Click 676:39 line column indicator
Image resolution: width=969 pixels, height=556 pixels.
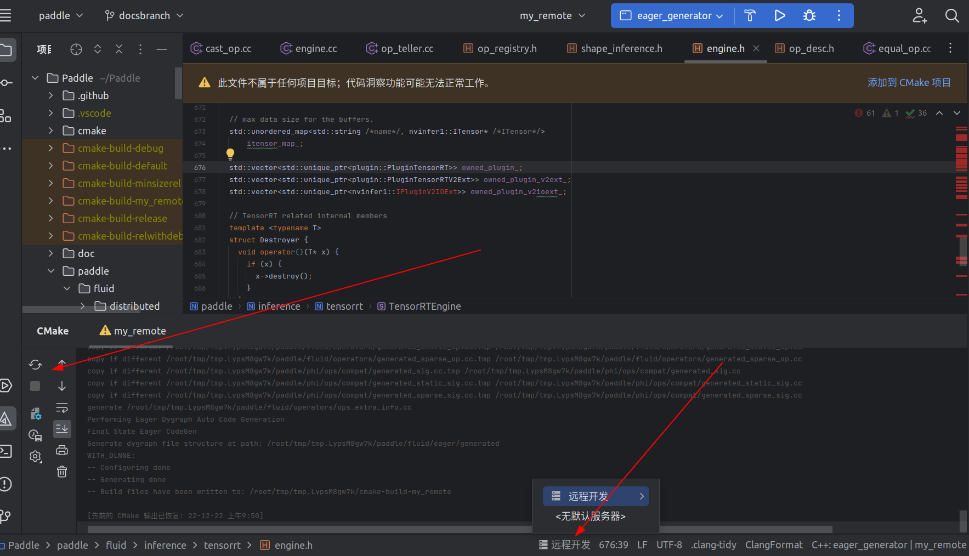pos(614,544)
